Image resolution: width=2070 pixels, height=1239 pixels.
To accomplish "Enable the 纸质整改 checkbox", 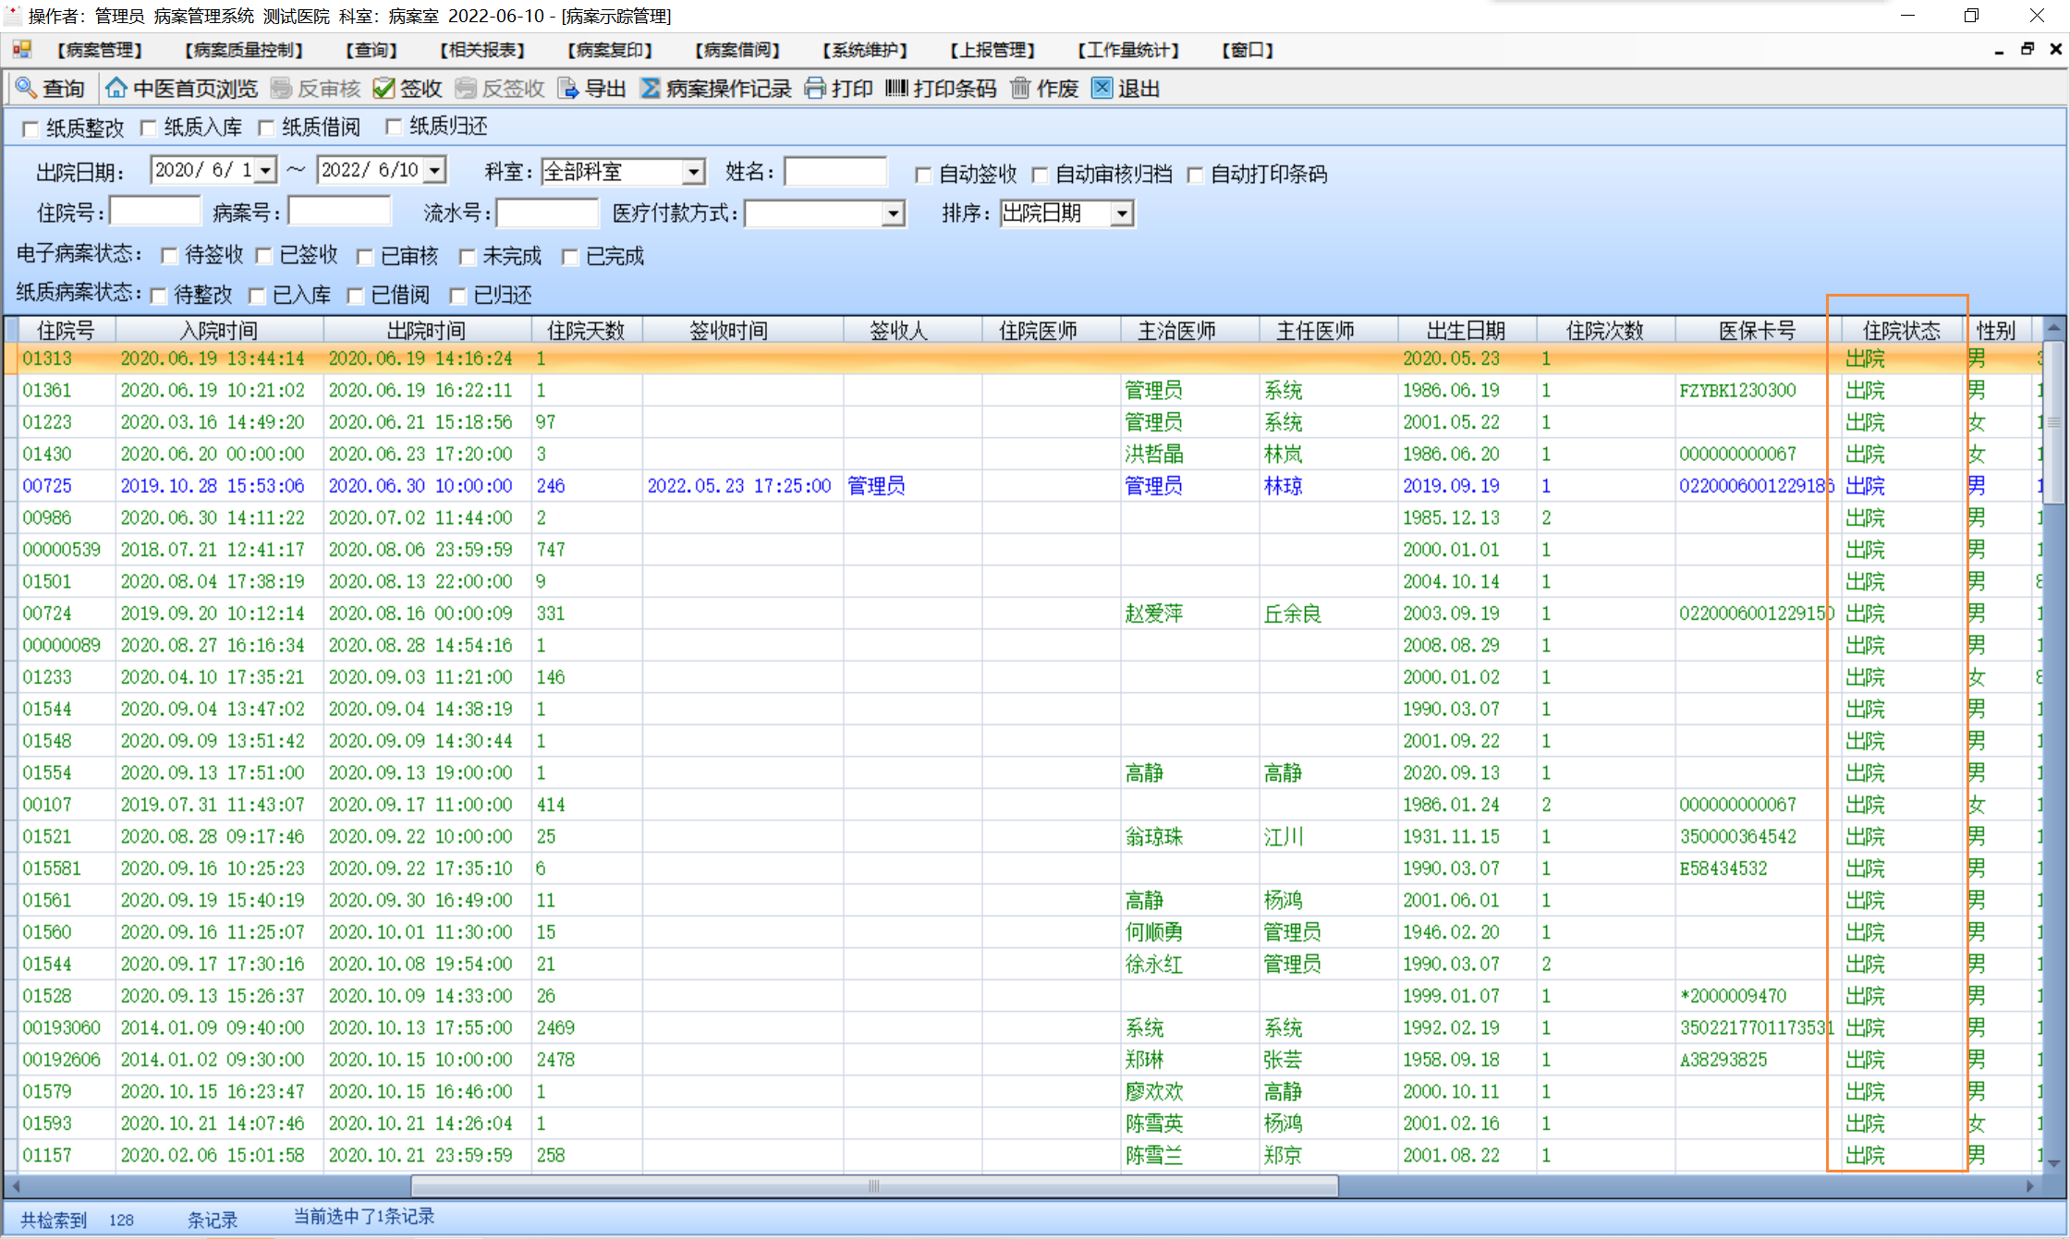I will coord(30,128).
